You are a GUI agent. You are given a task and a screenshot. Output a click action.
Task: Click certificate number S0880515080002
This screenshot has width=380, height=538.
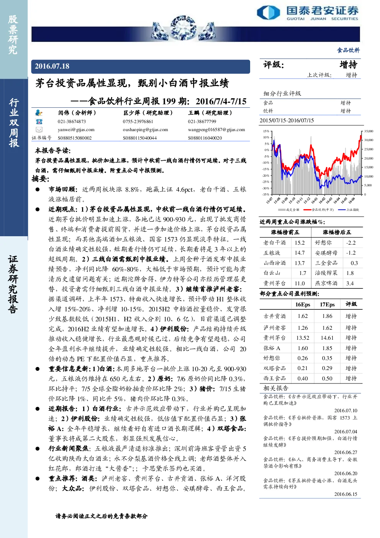point(75,138)
